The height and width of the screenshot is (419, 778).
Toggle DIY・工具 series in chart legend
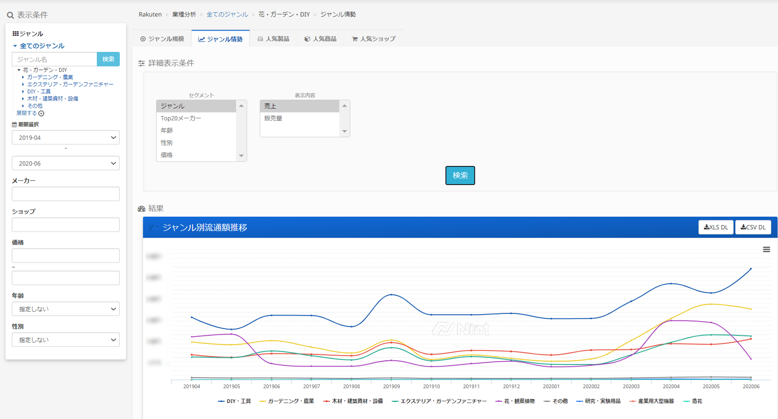coord(238,401)
